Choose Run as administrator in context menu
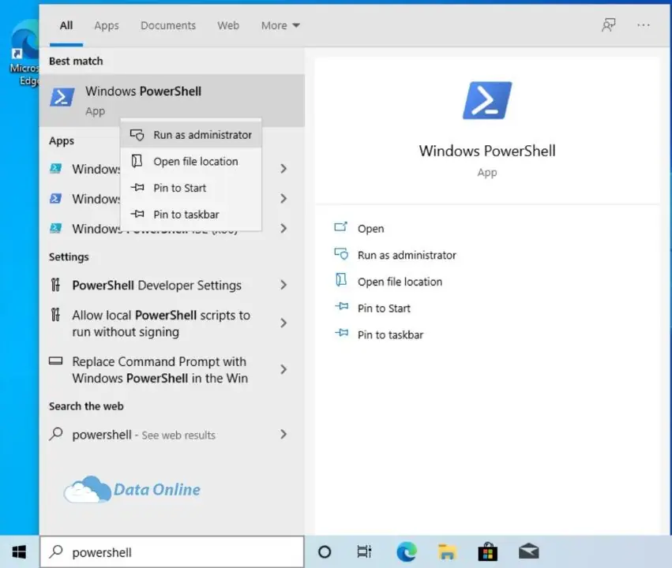This screenshot has height=568, width=672. click(x=191, y=135)
